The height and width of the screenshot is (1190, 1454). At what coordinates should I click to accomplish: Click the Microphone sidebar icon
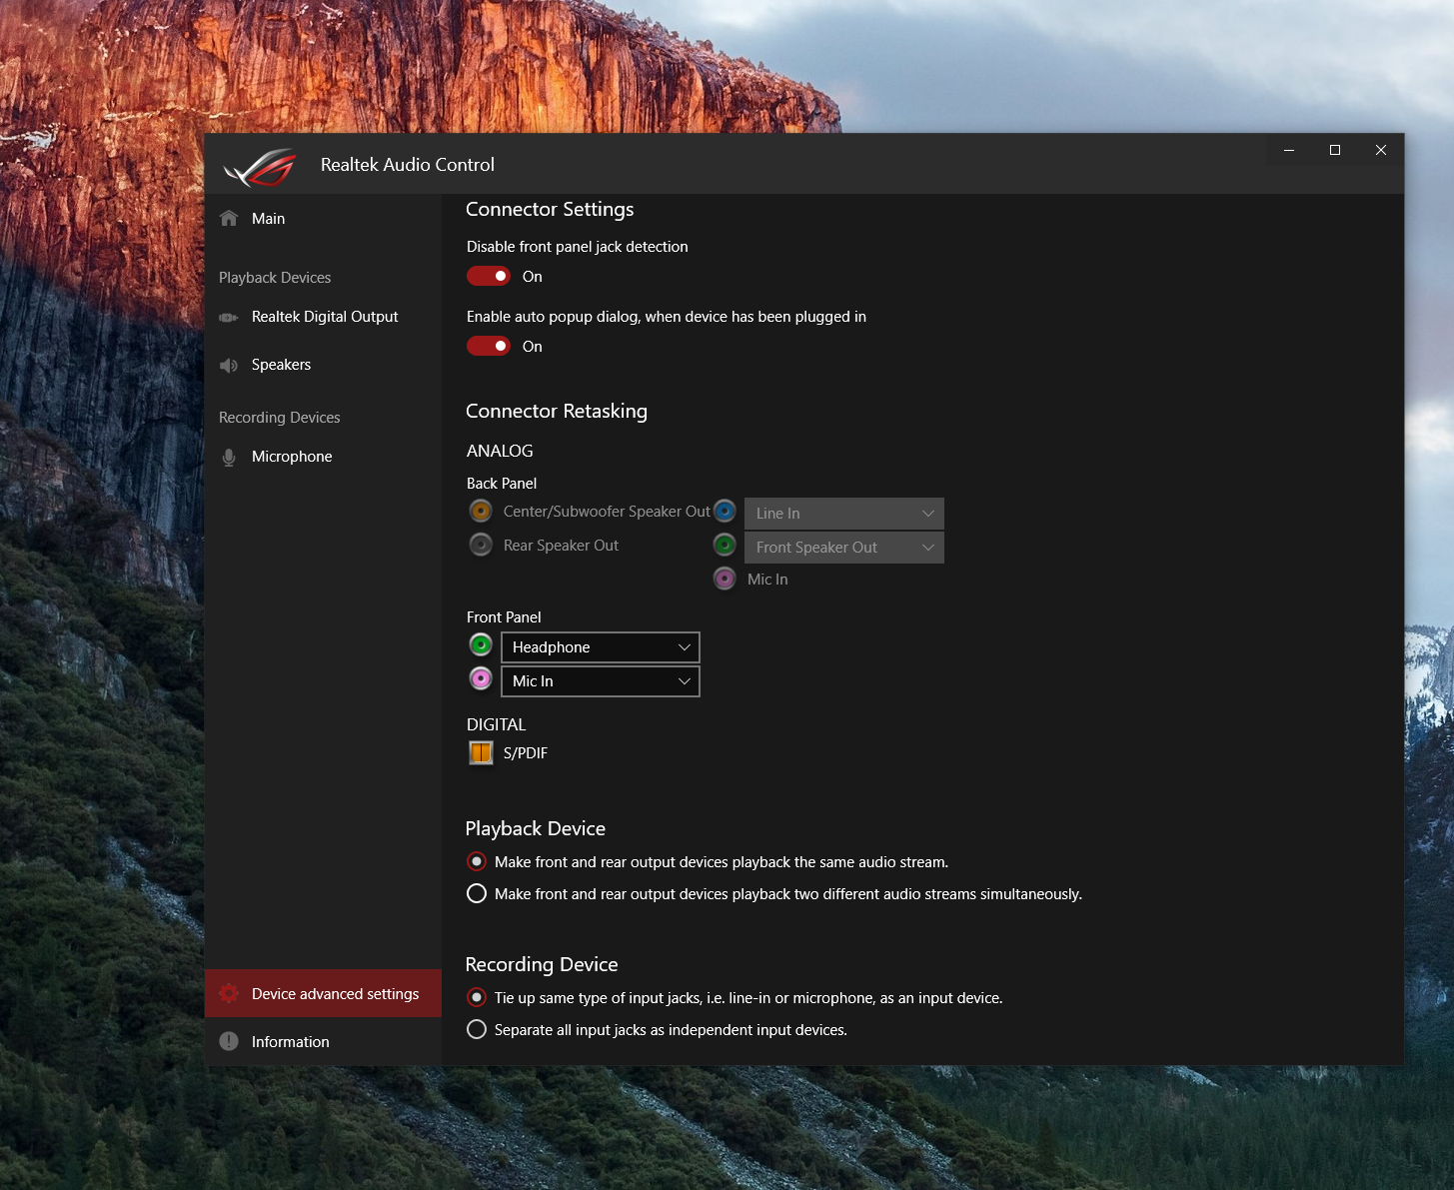(229, 457)
